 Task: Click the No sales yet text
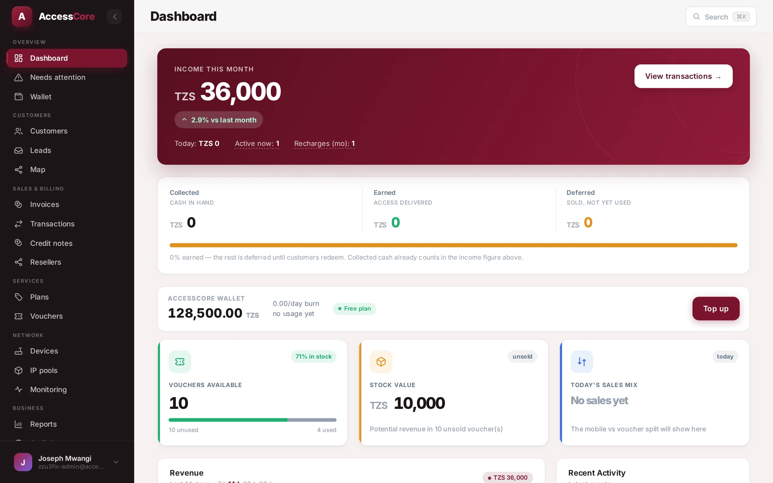point(599,400)
